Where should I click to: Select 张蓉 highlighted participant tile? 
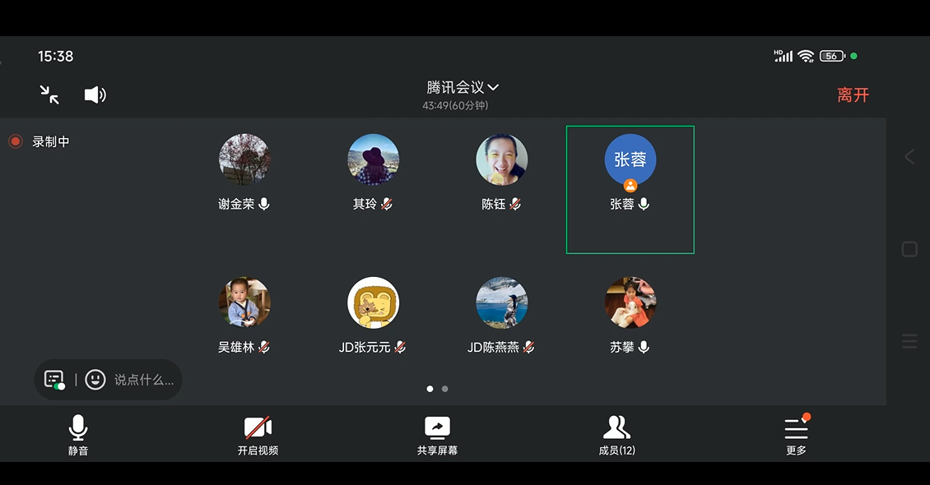[x=630, y=189]
